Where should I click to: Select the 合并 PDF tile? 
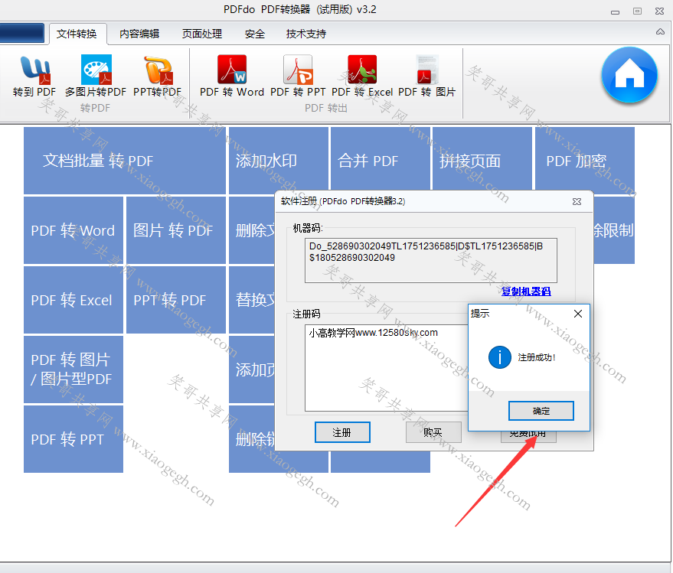click(381, 161)
